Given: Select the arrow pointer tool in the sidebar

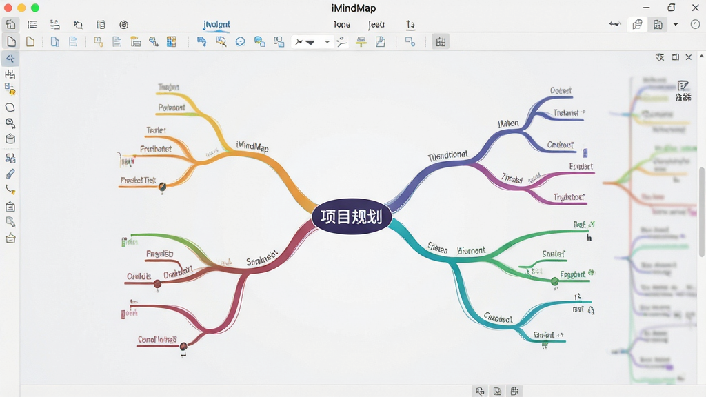Looking at the screenshot, I should (10, 59).
